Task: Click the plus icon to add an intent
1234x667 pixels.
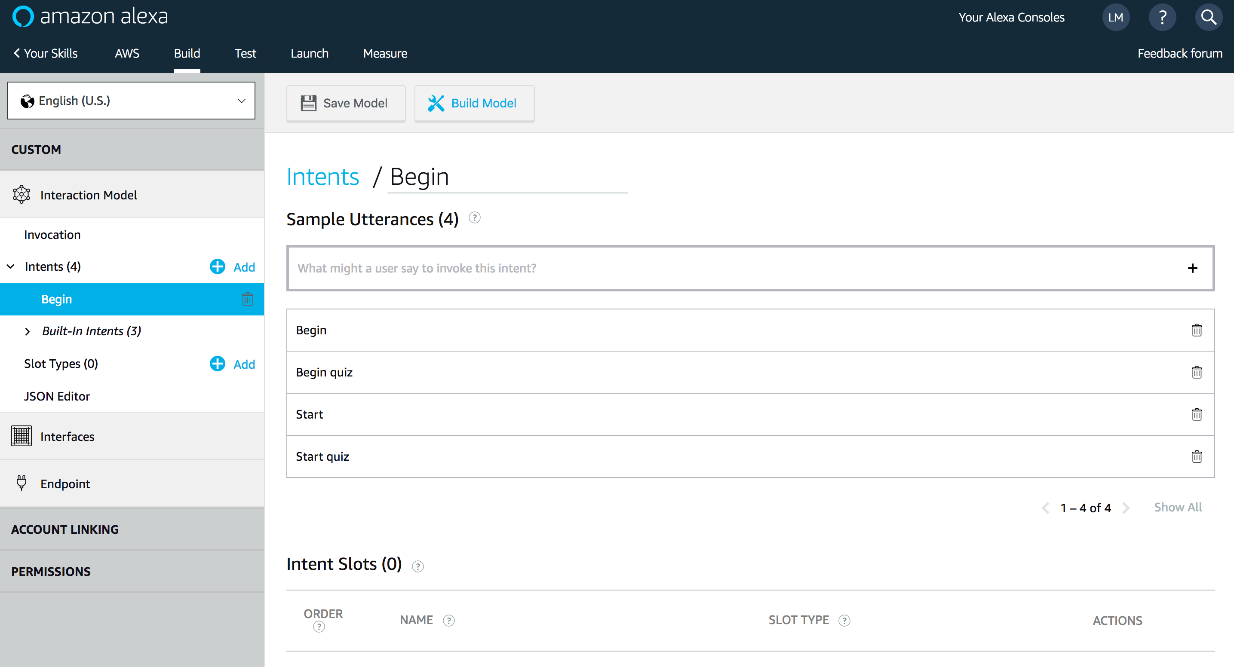Action: [x=218, y=267]
